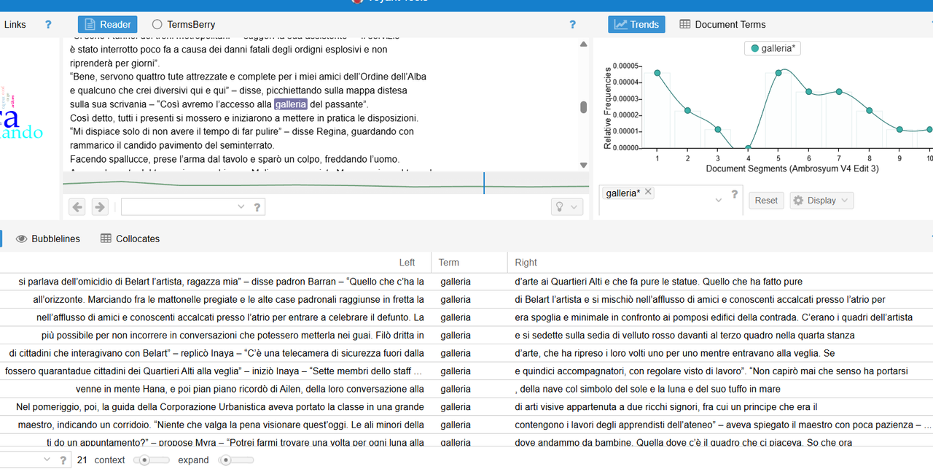Viewport: 933px width, 472px height.
Task: Open the Links tab
Action: coord(15,24)
